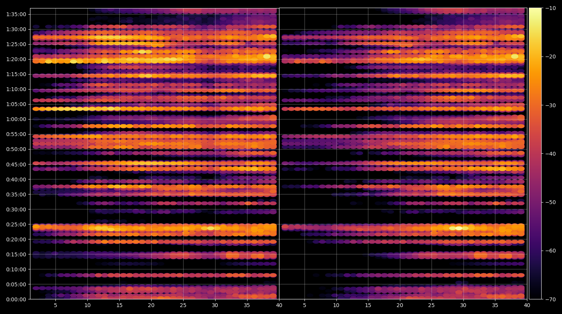Screen dimensions: 562x314
Task: Pick the 1:05:00 time label
Action: tap(16, 104)
